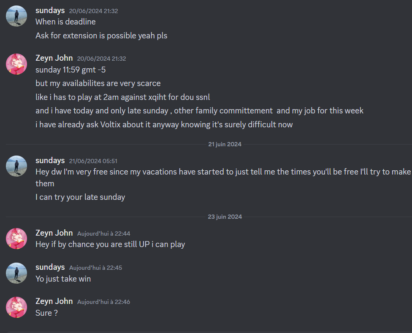
Task: Click the Zeyn John username dated 20/06/2024 21:32
Action: click(x=54, y=58)
